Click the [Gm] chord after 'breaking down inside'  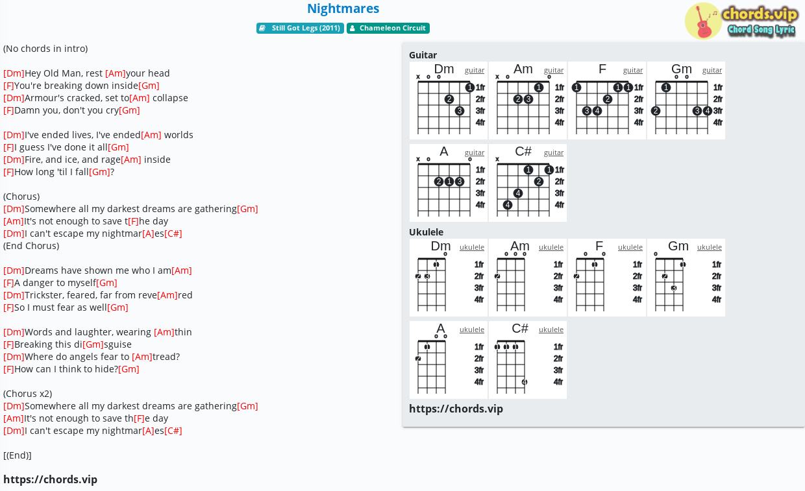tap(149, 86)
